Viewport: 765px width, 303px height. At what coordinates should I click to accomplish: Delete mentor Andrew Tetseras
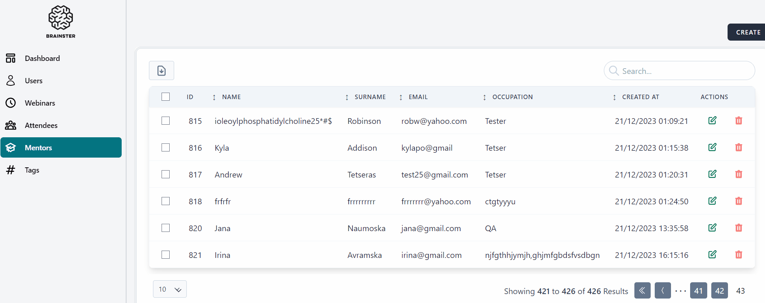(739, 174)
